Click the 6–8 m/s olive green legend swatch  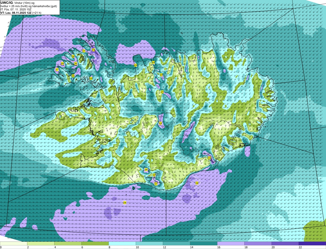[x=95, y=243]
